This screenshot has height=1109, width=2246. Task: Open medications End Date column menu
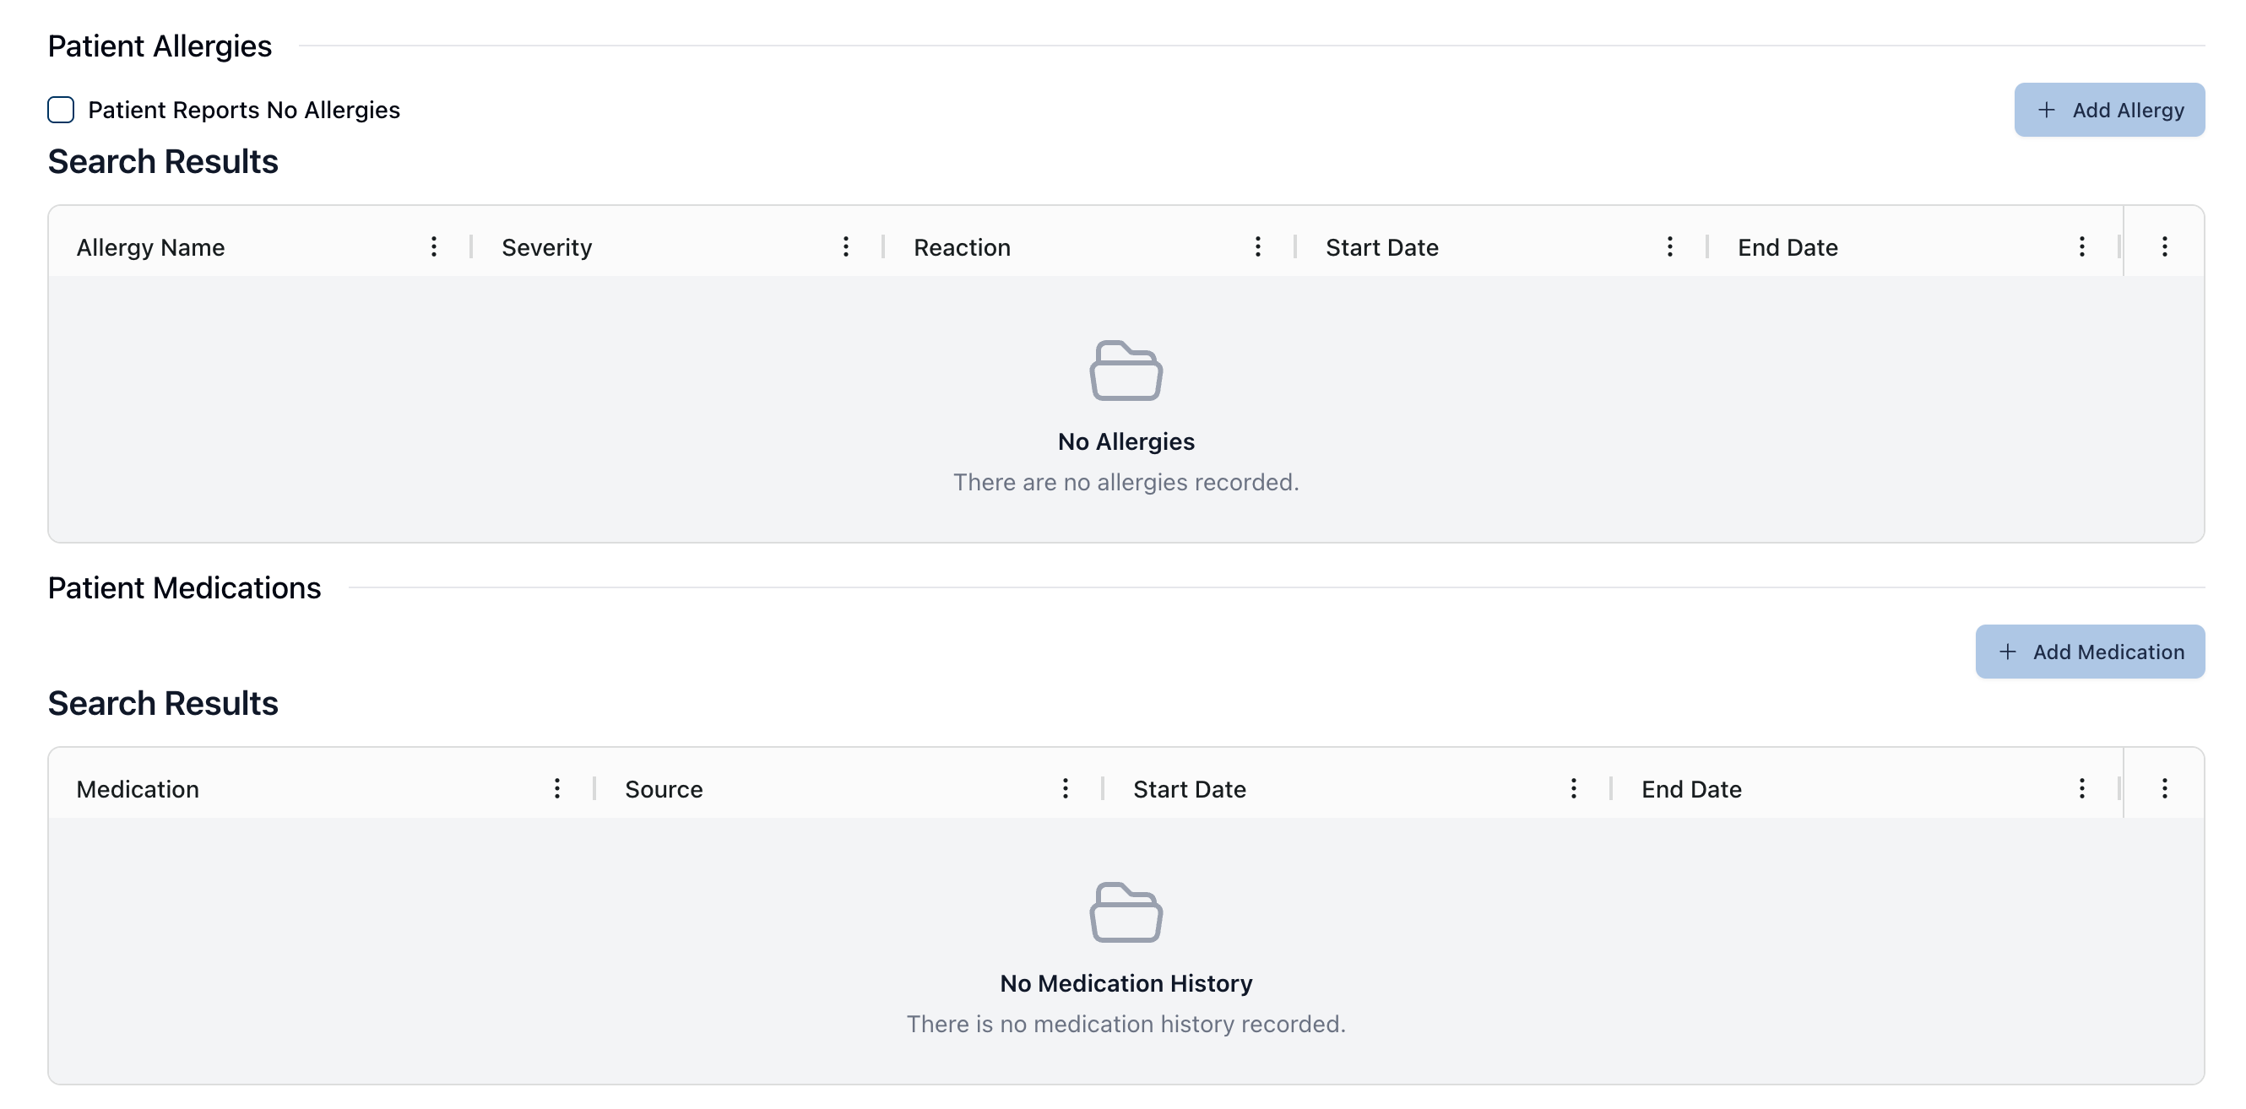coord(2081,788)
